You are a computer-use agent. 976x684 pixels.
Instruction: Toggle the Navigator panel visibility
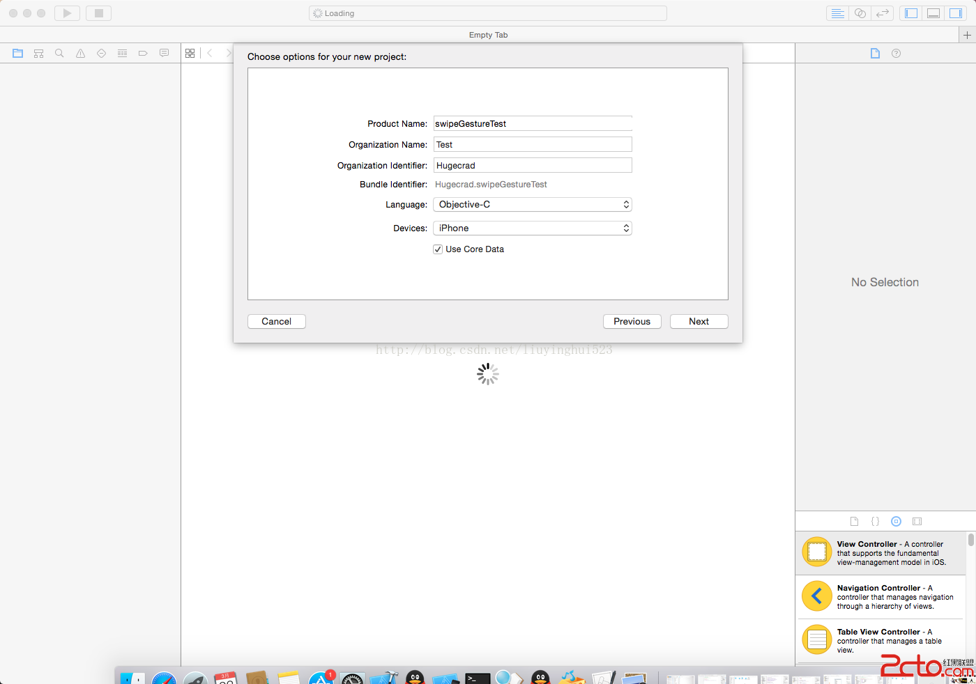click(x=911, y=13)
